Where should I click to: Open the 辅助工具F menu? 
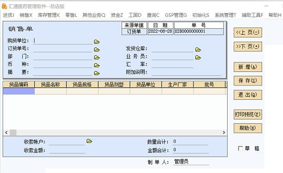click(x=252, y=15)
